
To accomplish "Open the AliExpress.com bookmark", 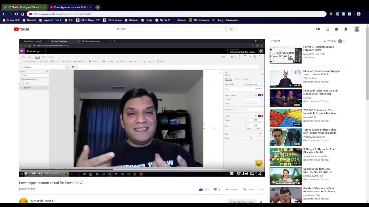I will (199, 20).
